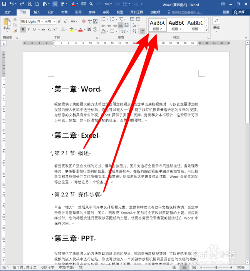Screen dimensions: 250x271
Task: Open the 文件 (File) tab
Action: (8, 12)
